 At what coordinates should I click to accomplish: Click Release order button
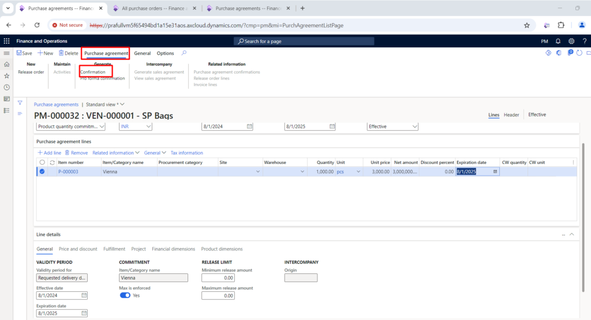(x=31, y=72)
